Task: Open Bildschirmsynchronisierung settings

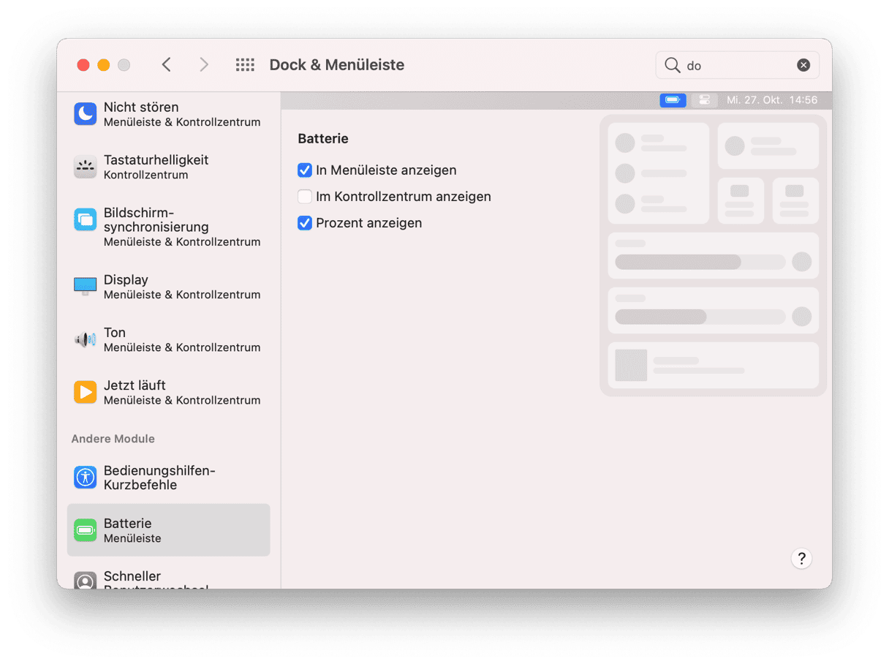Action: pyautogui.click(x=168, y=227)
